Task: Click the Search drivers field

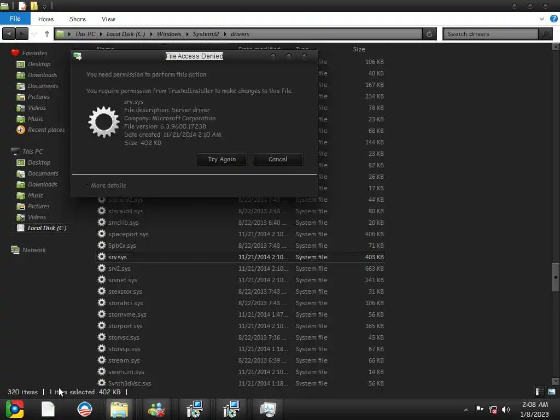Action: point(491,34)
